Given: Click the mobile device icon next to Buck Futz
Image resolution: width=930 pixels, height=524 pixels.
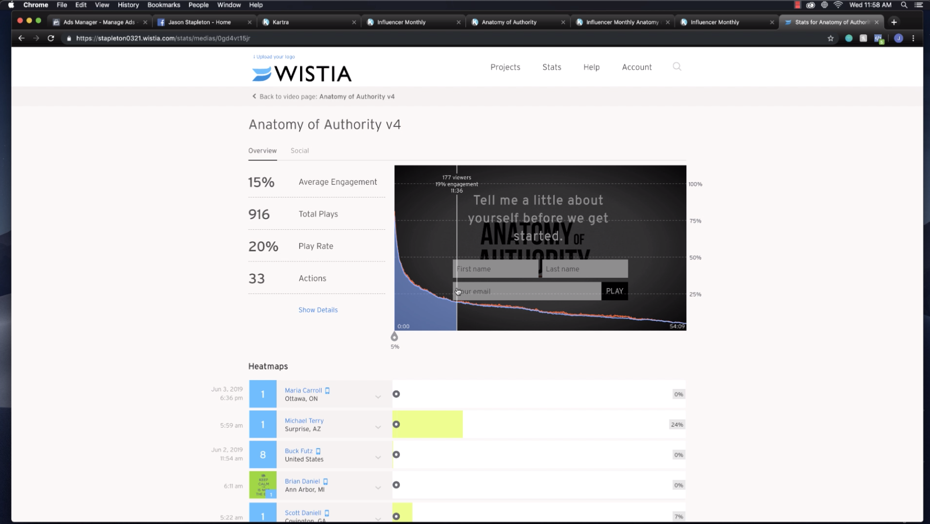Looking at the screenshot, I should point(318,451).
